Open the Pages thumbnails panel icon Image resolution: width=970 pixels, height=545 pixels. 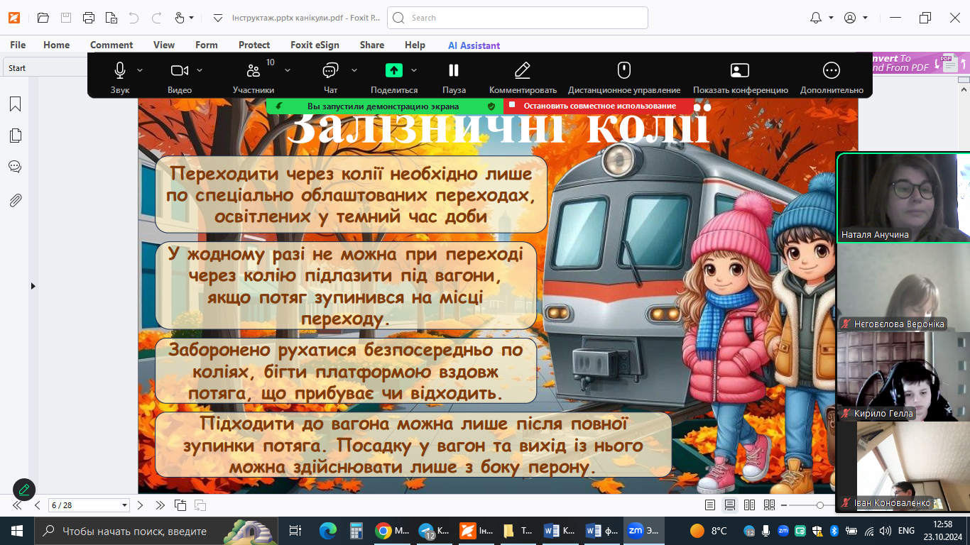click(15, 136)
